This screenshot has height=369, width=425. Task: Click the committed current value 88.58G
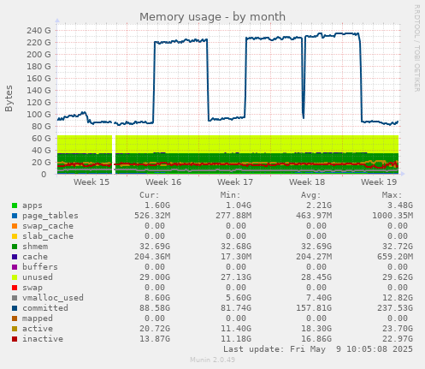155,308
